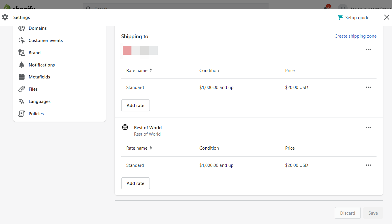Click the Metafields icon
Screen dimensions: 392x224
22,77
